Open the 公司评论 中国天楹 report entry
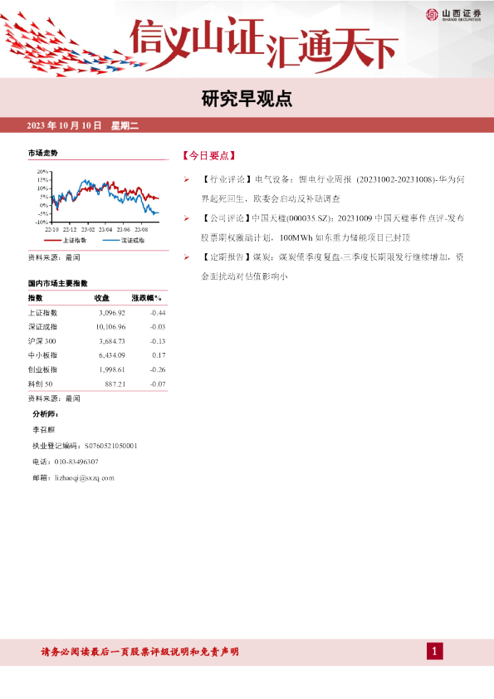494x699 pixels. click(333, 227)
